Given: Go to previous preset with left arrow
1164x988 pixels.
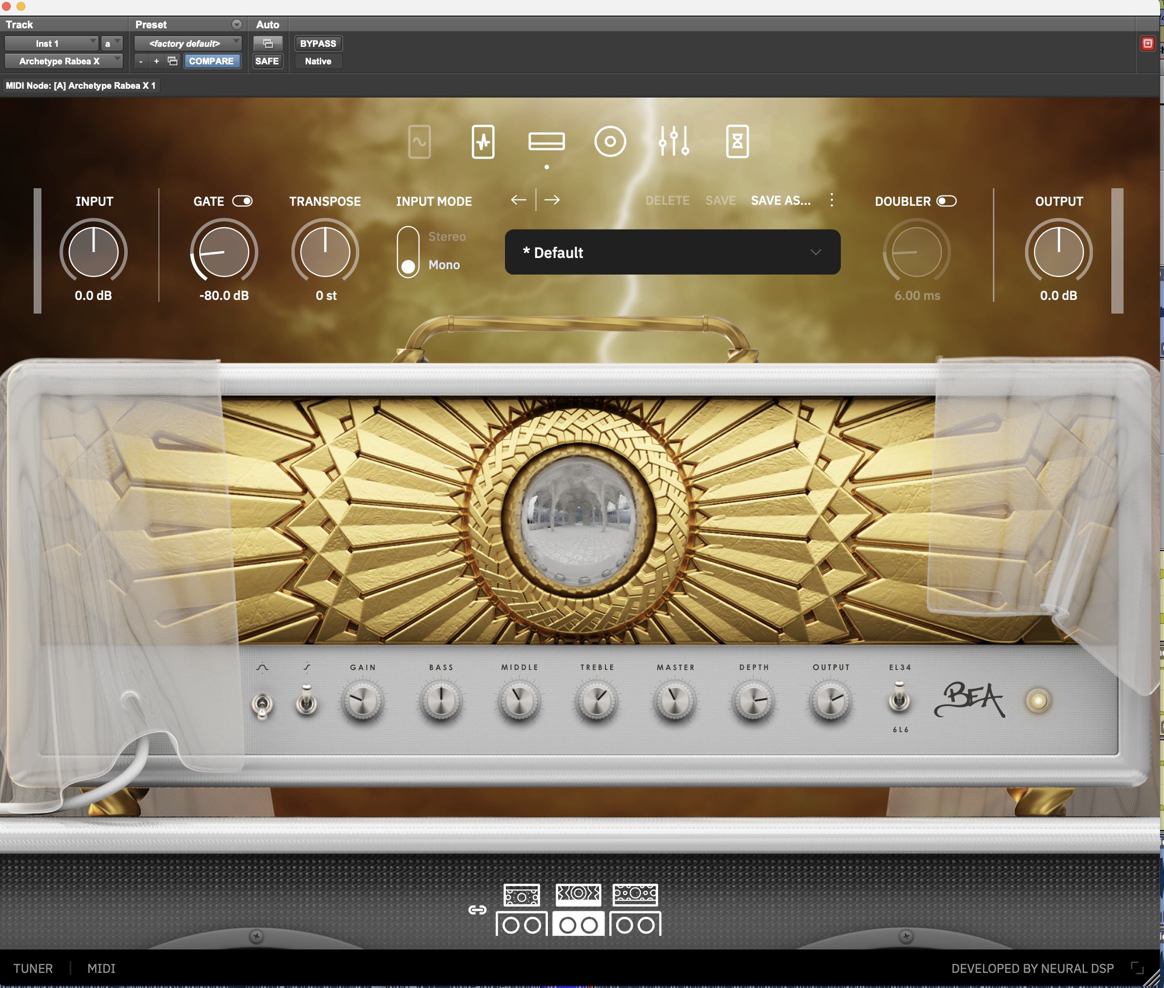Looking at the screenshot, I should [x=519, y=200].
